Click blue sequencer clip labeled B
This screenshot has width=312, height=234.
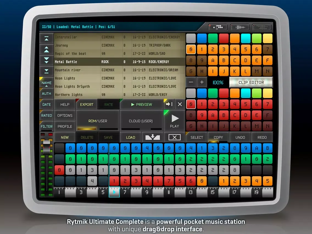pyautogui.click(x=268, y=148)
